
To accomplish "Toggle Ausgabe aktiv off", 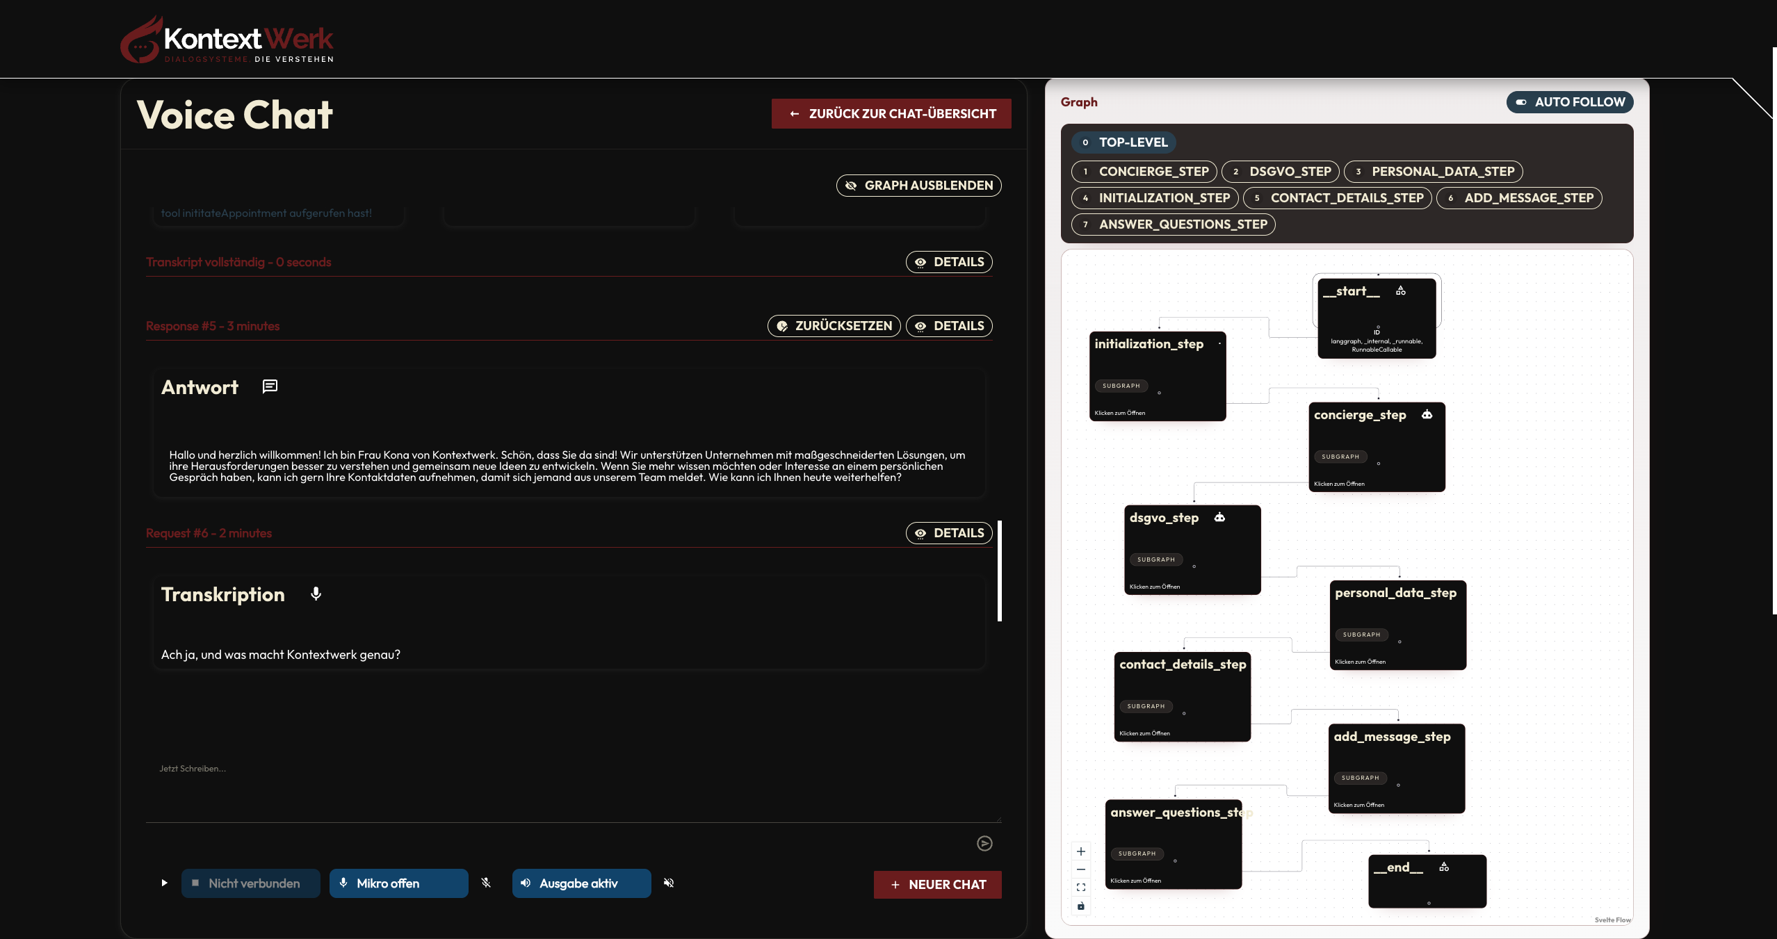I will 581,883.
